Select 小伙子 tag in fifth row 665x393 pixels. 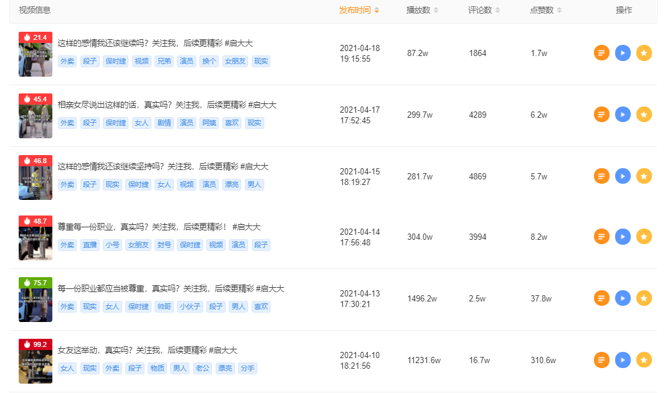[190, 306]
